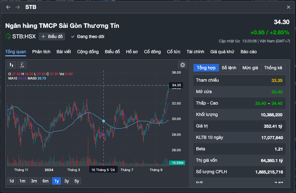Click the Tháng 9 axis label
This screenshot has width=296, height=193.
click(156, 170)
